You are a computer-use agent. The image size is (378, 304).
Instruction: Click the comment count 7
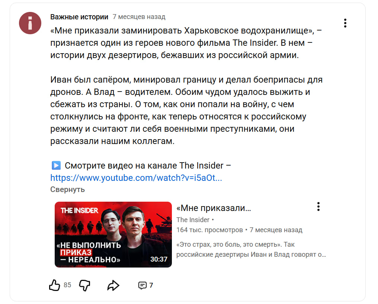(x=151, y=285)
